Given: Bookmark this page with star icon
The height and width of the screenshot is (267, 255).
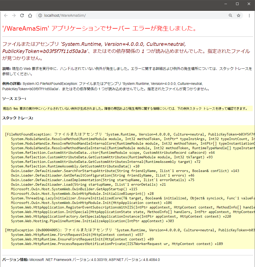Looking at the screenshot, I should [239, 15].
